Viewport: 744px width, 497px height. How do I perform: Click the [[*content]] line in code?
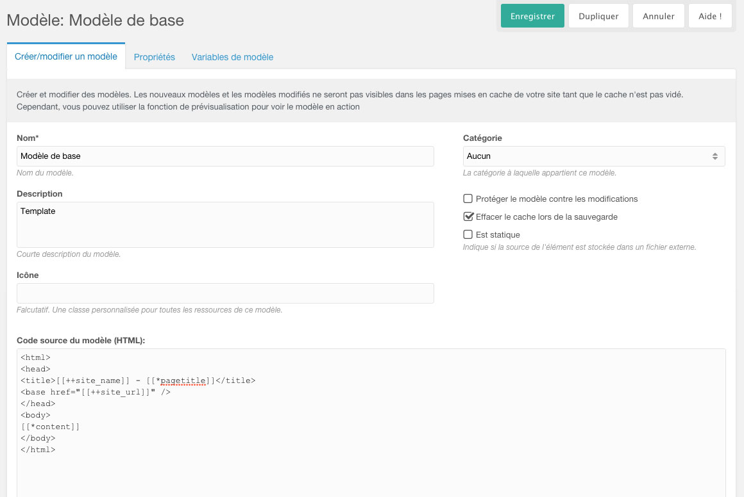coord(50,427)
